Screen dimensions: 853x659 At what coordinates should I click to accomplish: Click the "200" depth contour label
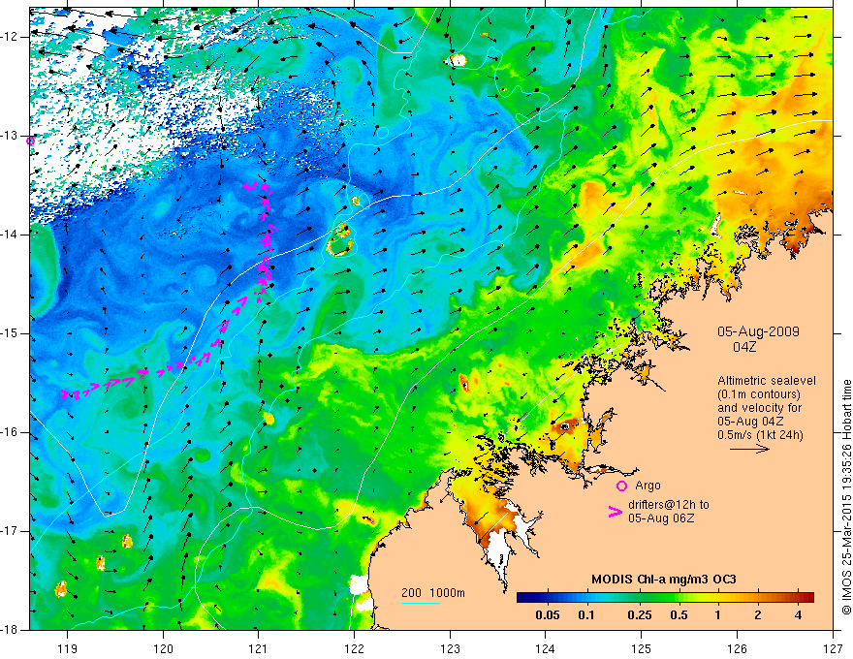coord(411,593)
